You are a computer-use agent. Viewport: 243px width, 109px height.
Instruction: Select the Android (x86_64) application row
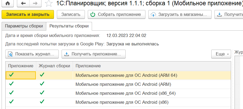pos(118,93)
